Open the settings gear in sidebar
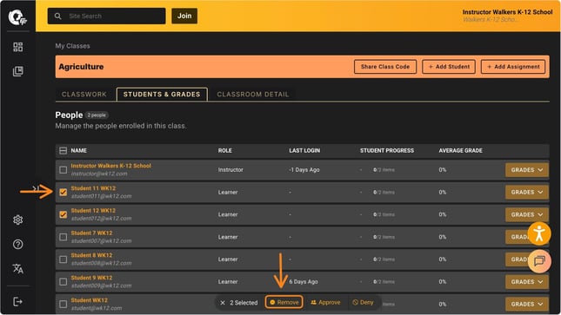Screen dimensions: 561x315 [x=18, y=220]
